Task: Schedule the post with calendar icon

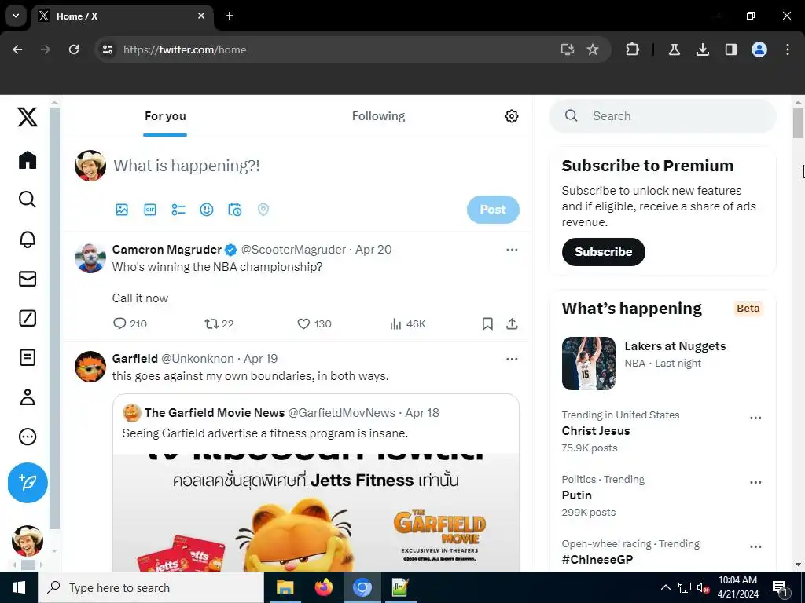Action: pyautogui.click(x=234, y=210)
